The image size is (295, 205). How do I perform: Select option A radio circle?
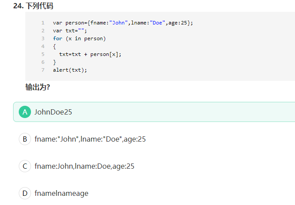click(25, 112)
